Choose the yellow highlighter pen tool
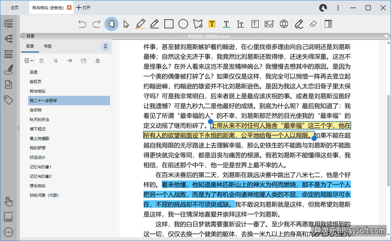Screen dimensions: 391x241 click(140, 24)
